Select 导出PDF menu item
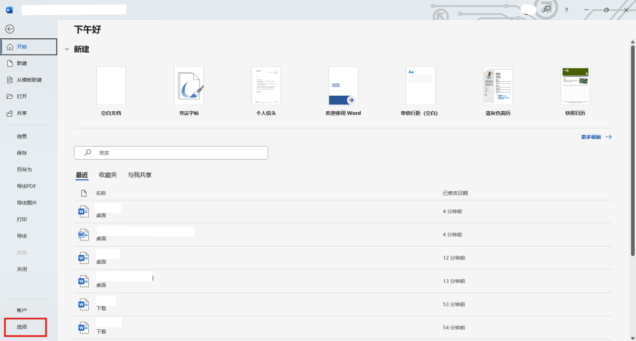 click(x=26, y=186)
